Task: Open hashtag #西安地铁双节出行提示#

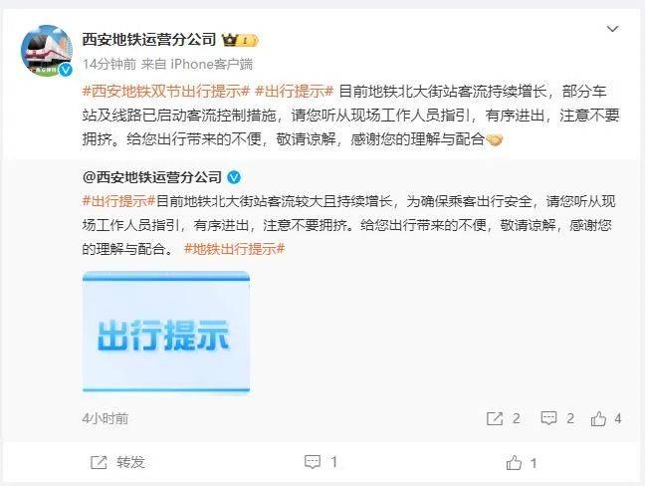Action: [x=166, y=91]
